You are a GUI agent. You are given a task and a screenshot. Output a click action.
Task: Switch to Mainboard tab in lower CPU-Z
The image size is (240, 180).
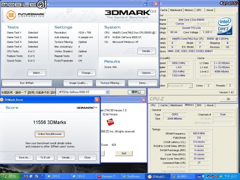[x=176, y=105]
